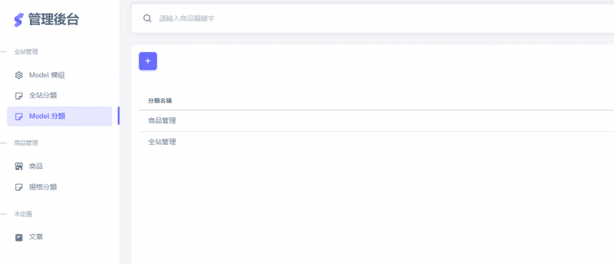Add a category with the purple plus button
Viewport: 614px width, 264px height.
point(148,61)
